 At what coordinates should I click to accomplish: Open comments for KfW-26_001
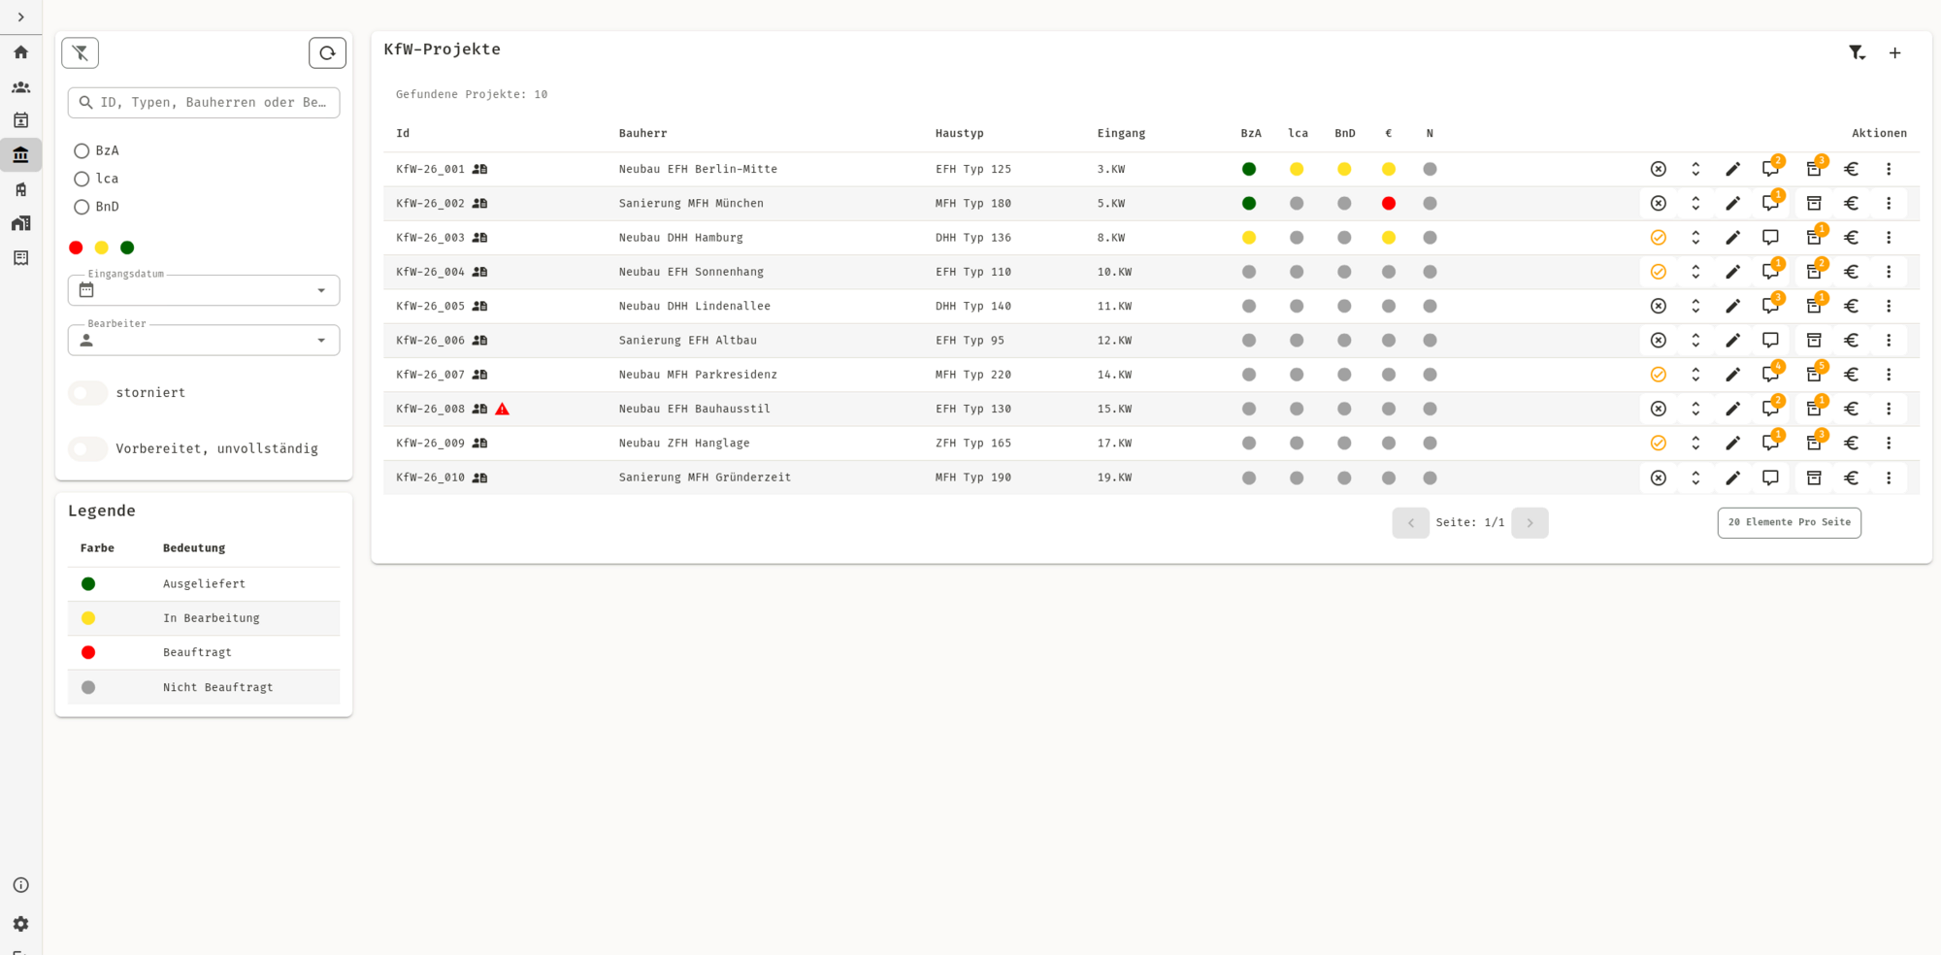[1770, 170]
